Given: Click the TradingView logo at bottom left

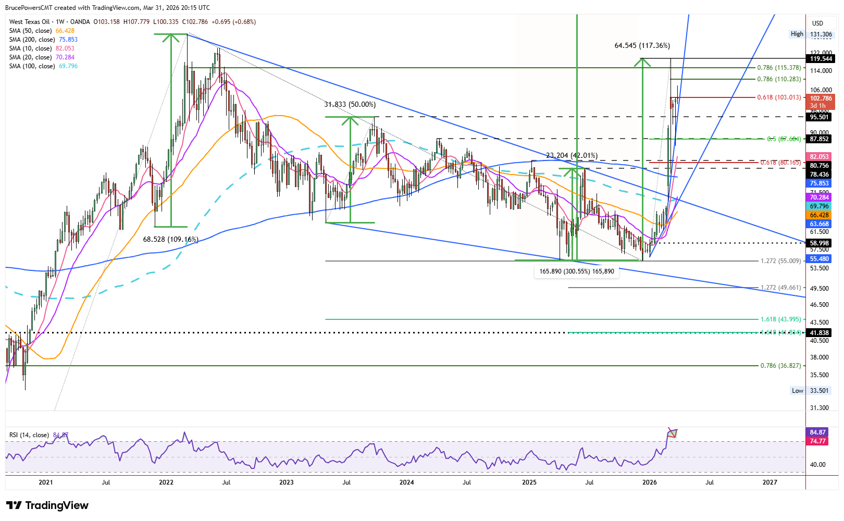Looking at the screenshot, I should coord(47,505).
